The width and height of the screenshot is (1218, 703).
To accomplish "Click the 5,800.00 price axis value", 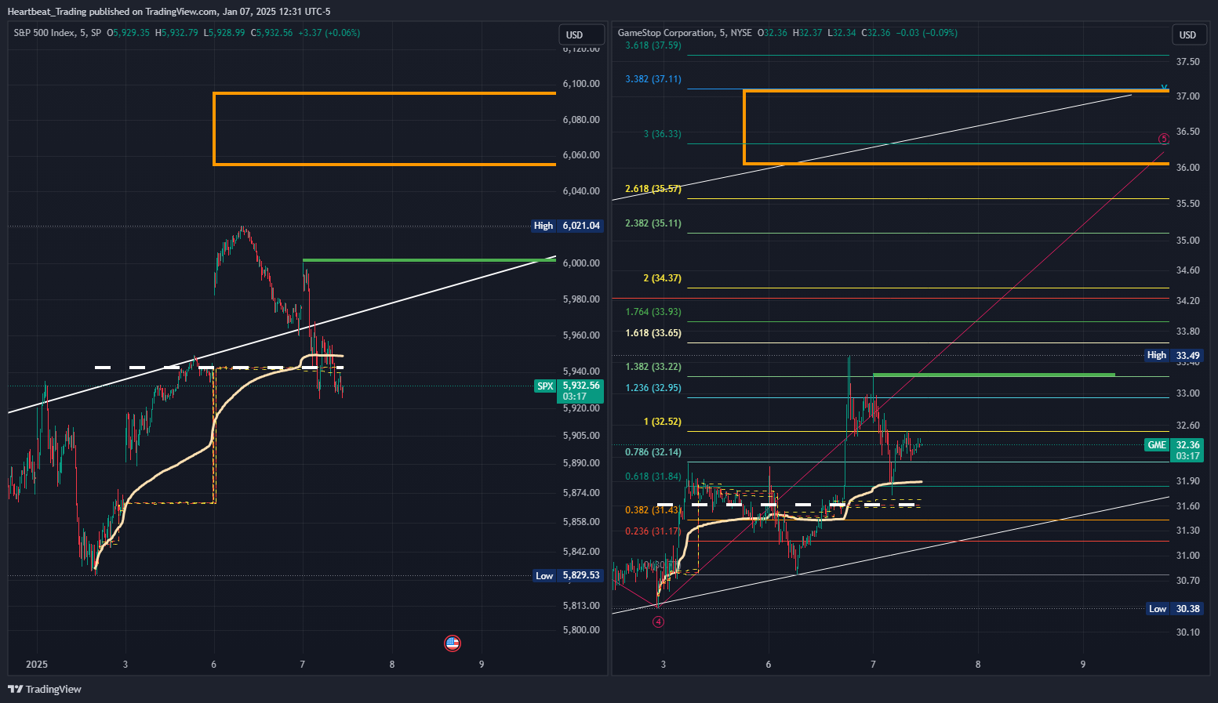I will coord(581,630).
